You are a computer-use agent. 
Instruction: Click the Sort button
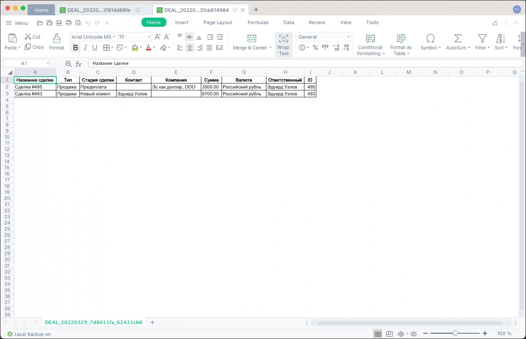pos(501,42)
